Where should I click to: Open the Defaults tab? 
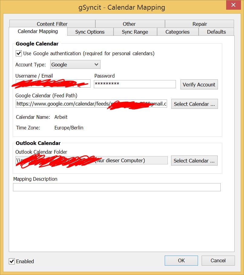(x=216, y=32)
